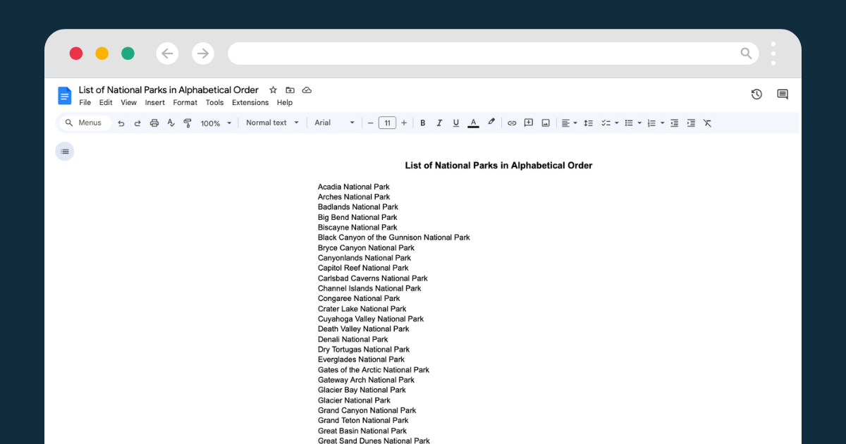Click "Black Canyon of the Gunnison National Park"
Screen dimensions: 846x444
393,238
